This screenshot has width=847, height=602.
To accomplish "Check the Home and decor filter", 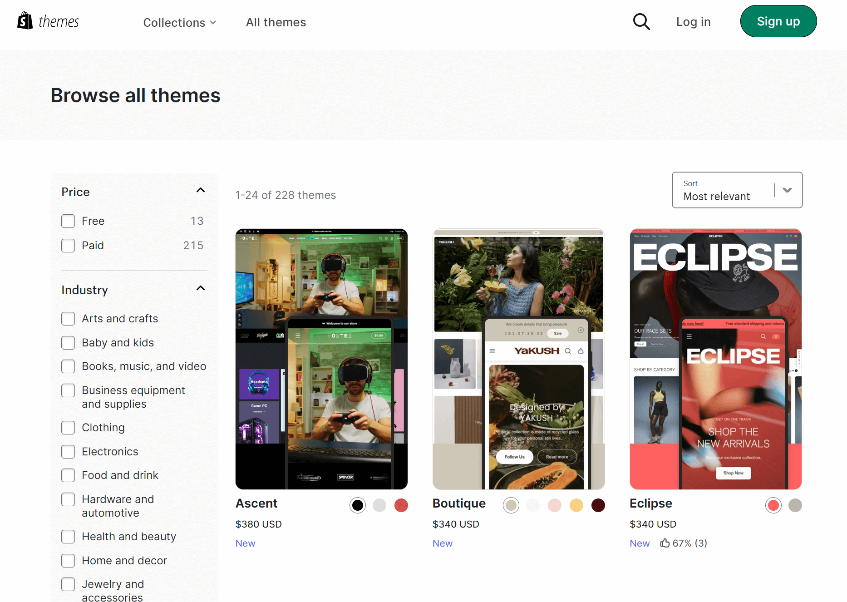I will pos(68,561).
